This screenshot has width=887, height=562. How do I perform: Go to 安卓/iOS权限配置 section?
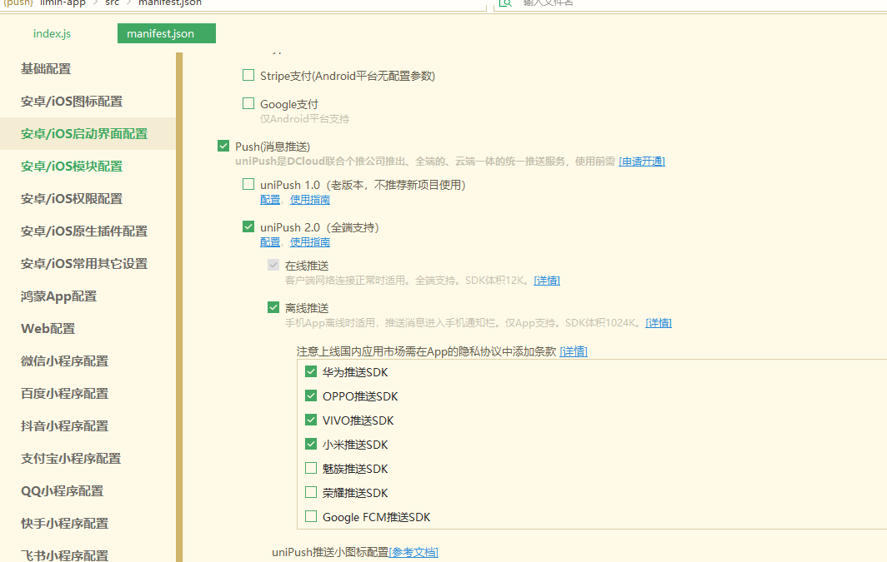72,199
